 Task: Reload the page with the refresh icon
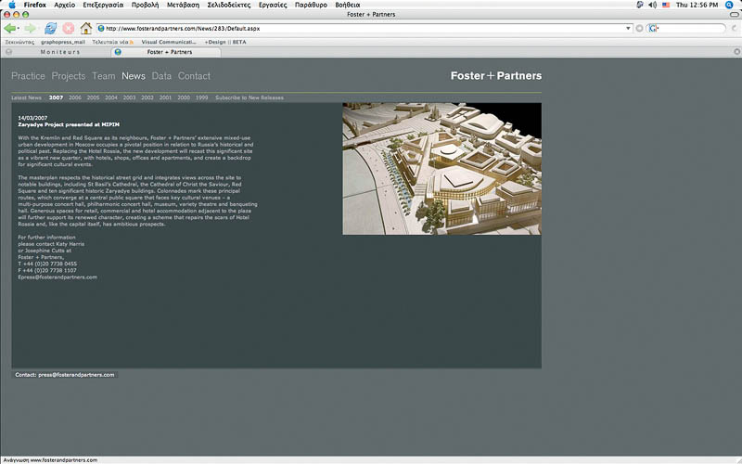click(x=50, y=29)
